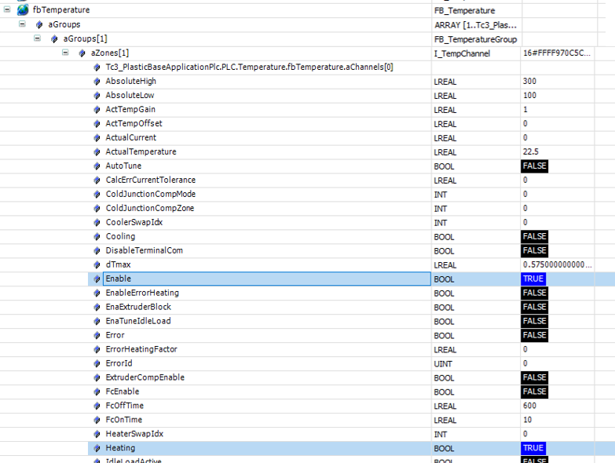Click the FcOnTime value 10
The image size is (615, 463).
point(528,420)
